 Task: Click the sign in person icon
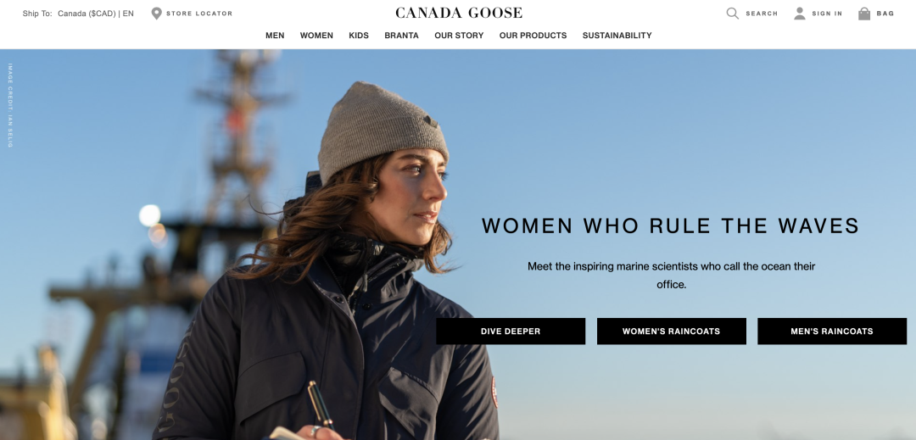800,14
